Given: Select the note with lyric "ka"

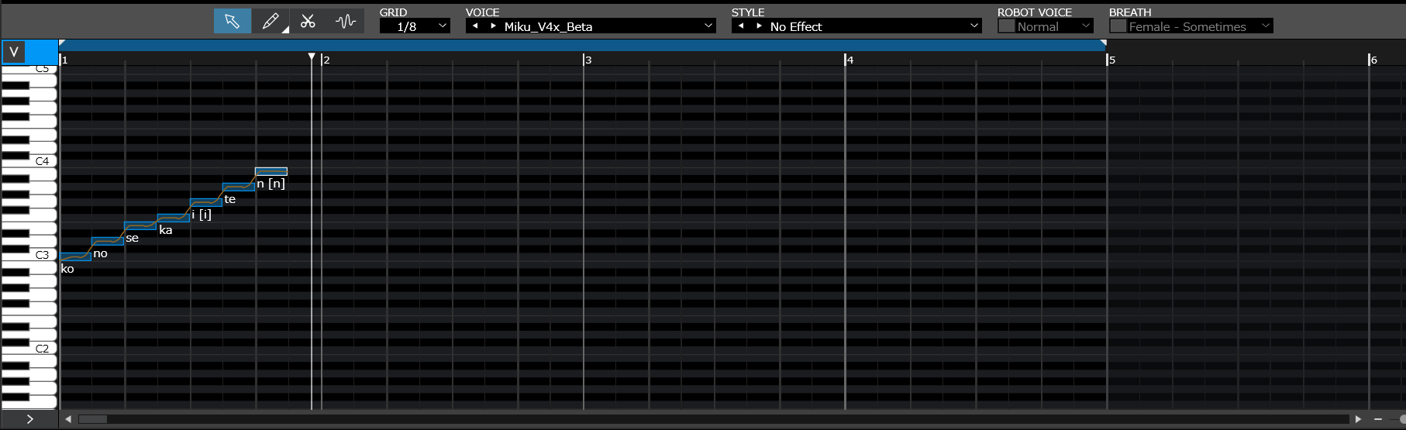Looking at the screenshot, I should click(x=174, y=218).
